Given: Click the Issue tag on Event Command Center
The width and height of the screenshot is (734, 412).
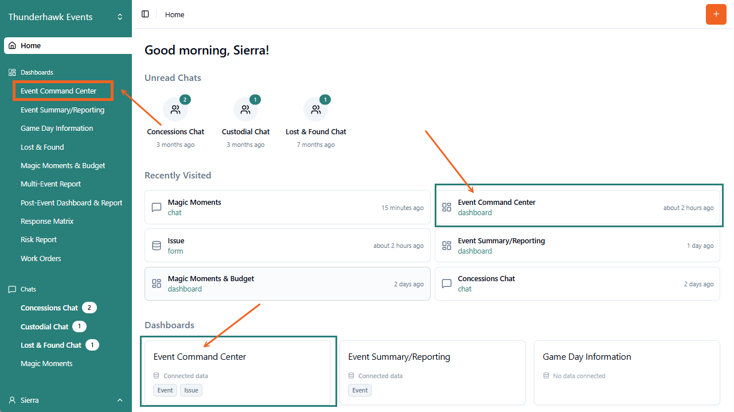Looking at the screenshot, I should coord(191,390).
